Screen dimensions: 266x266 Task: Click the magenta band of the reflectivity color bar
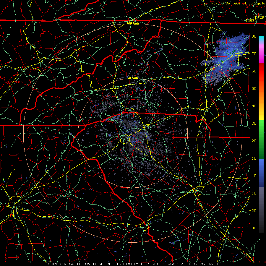click(x=261, y=54)
